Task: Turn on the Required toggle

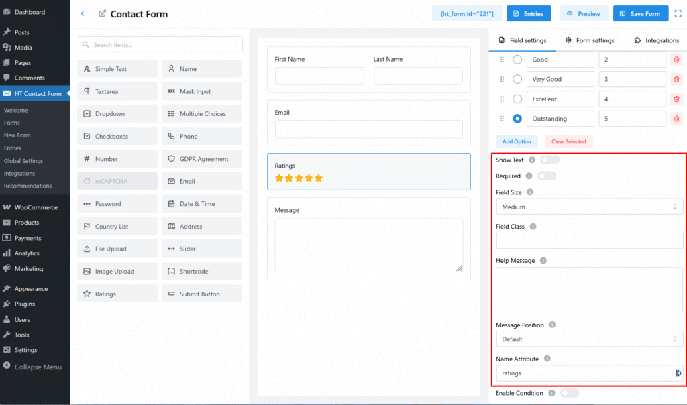Action: click(546, 176)
